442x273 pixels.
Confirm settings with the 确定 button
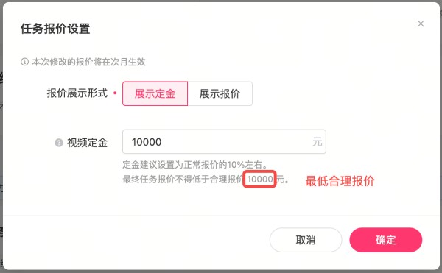[x=386, y=240]
